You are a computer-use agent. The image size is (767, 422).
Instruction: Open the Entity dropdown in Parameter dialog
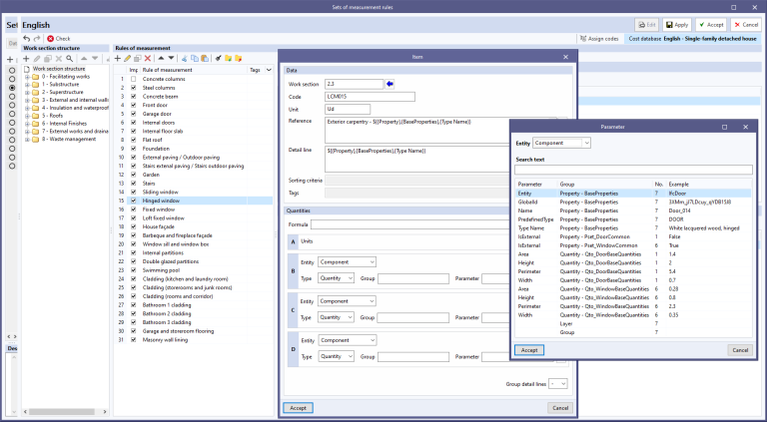pyautogui.click(x=563, y=144)
